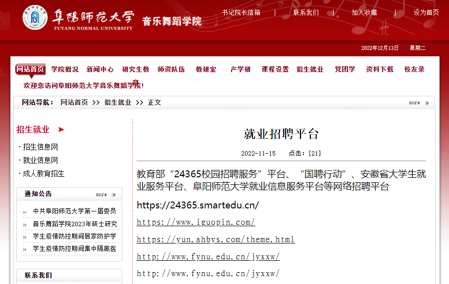
Task: Open the https://www.iguopin.com/ link
Action: pos(196,222)
